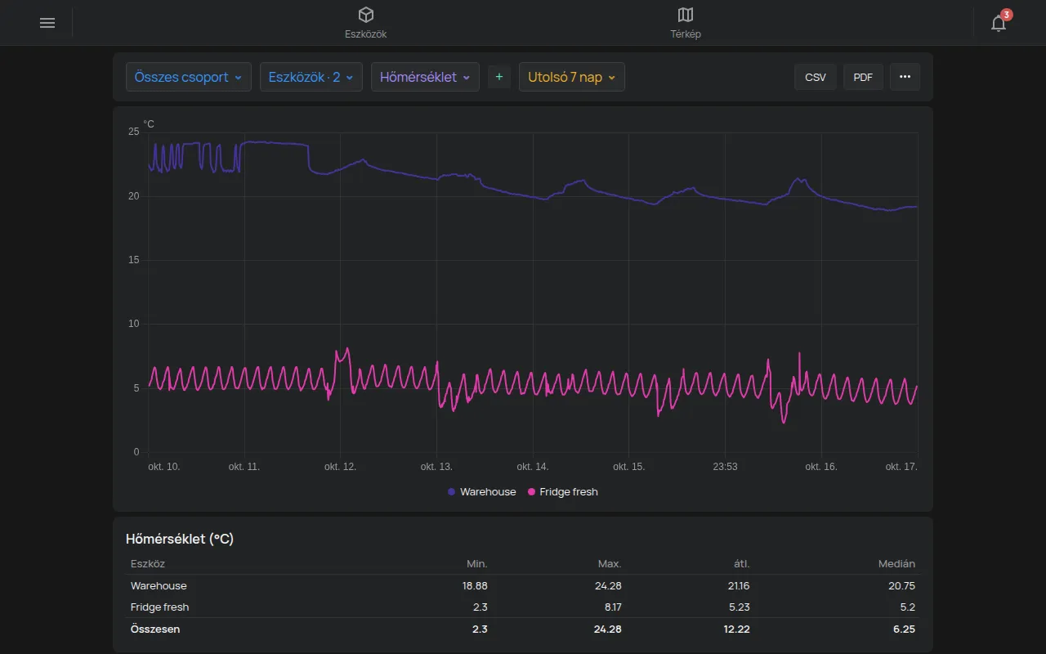Click the purple Warehouse legend dot
Viewport: 1046px width, 654px height.
coord(451,492)
